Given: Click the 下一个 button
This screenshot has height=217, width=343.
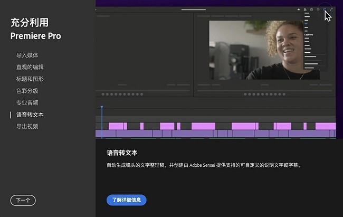Looking at the screenshot, I should click(x=23, y=200).
